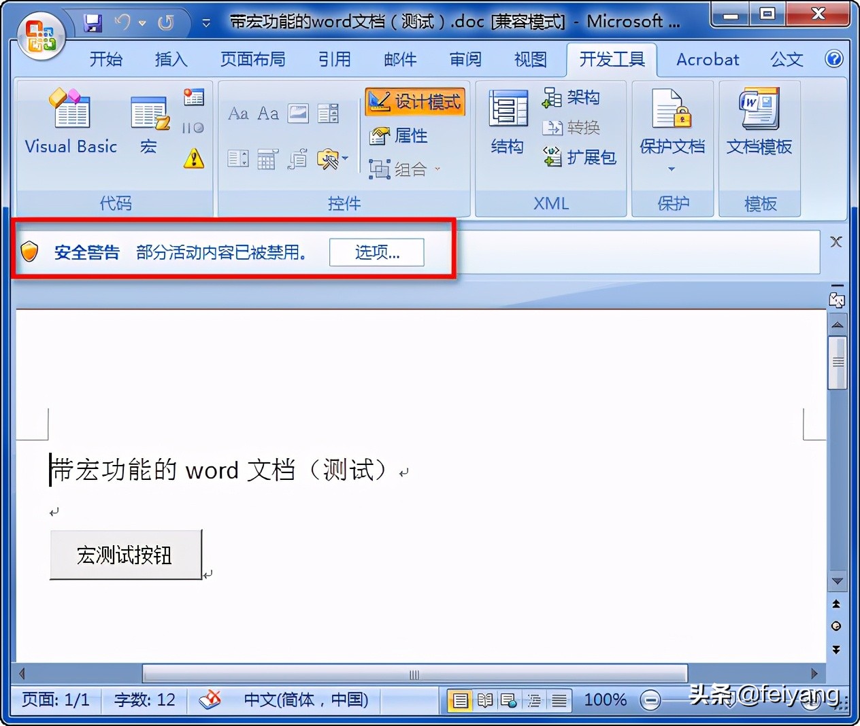Switch to the 开始 tab
The width and height of the screenshot is (860, 726).
tap(106, 60)
